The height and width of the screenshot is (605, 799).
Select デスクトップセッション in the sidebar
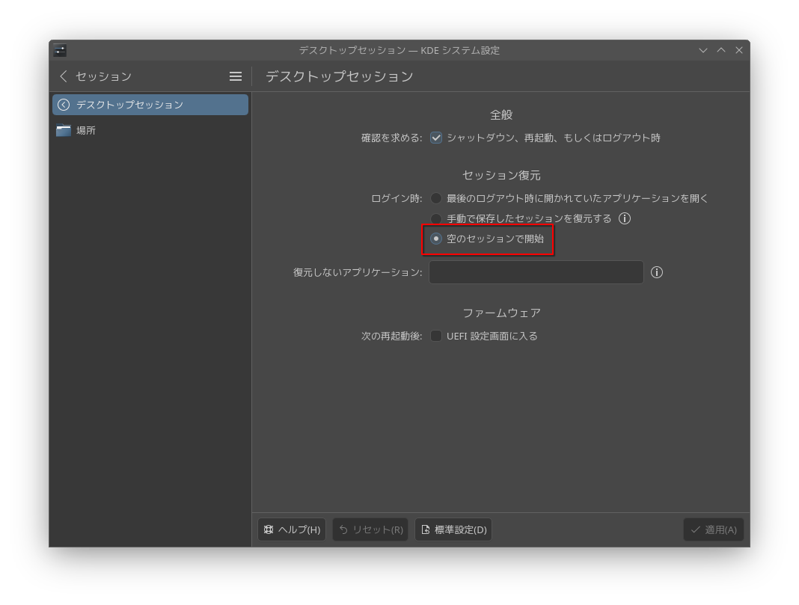[x=150, y=105]
